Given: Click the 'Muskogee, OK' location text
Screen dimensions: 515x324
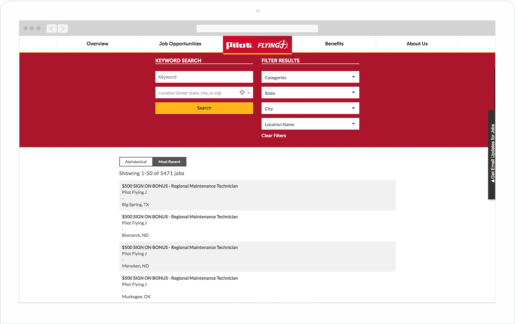Looking at the screenshot, I should pos(136,297).
